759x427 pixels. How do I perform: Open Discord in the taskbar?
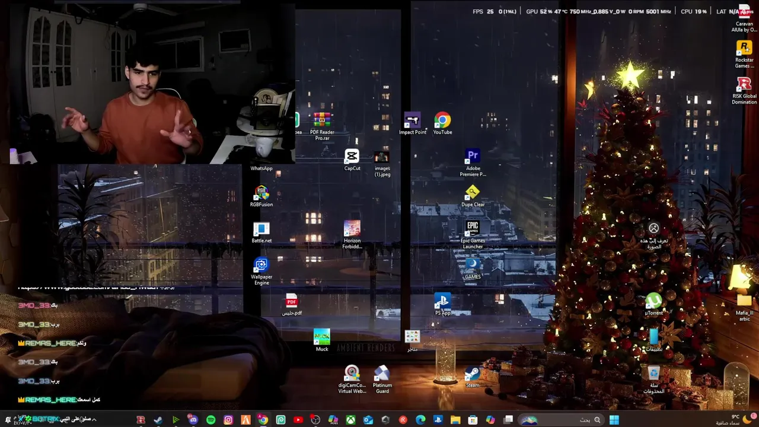pyautogui.click(x=193, y=420)
